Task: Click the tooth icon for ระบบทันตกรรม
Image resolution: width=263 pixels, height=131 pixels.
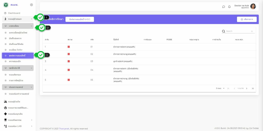Action: click(x=5, y=120)
